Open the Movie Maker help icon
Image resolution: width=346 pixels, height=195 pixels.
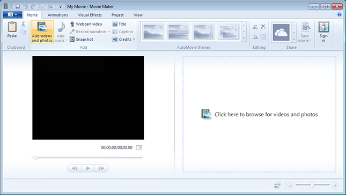coord(340,14)
